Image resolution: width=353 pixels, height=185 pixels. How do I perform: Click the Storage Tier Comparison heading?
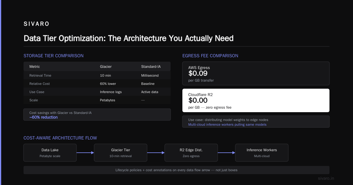coord(54,56)
